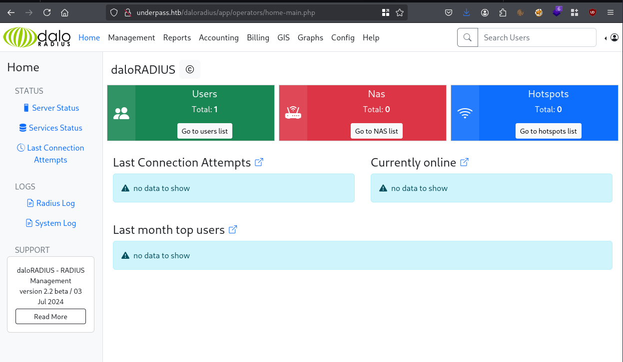Bookmark this page with star icon
The image size is (623, 362).
coord(400,12)
